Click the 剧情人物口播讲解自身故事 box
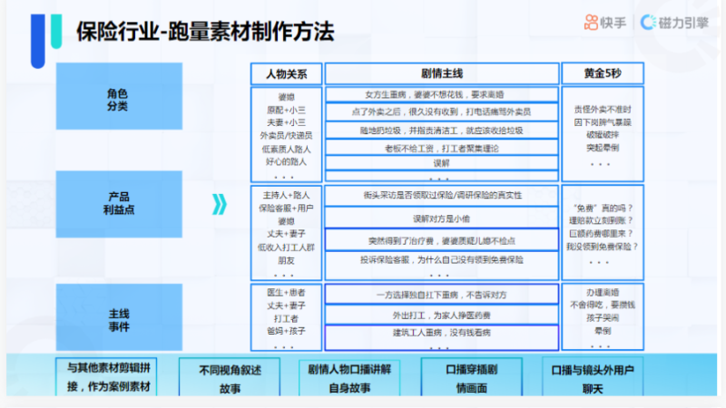Viewport: 726px width, 408px height. [349, 377]
